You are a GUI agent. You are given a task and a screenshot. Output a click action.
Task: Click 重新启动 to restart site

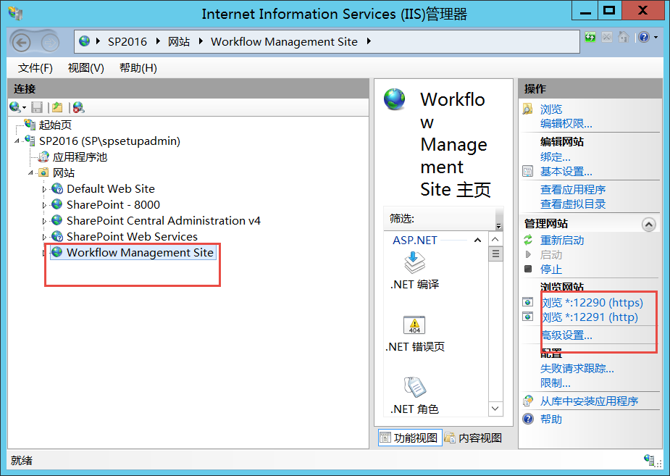[x=562, y=240]
